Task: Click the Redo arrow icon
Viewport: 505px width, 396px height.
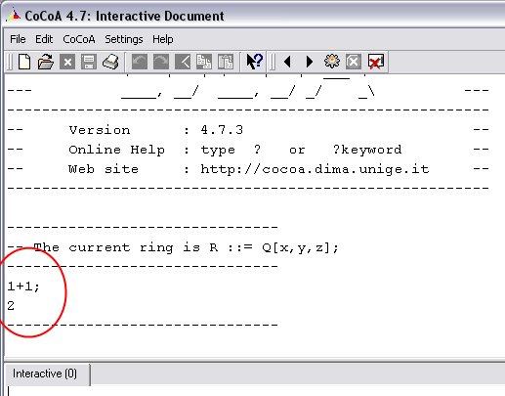Action: tap(161, 62)
